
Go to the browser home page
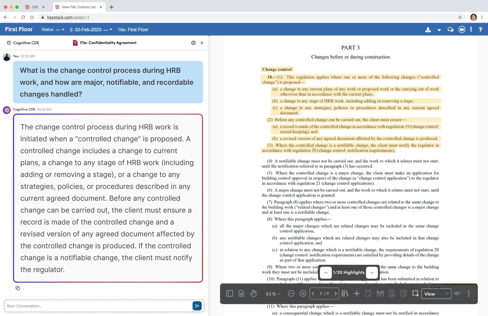coord(32,17)
